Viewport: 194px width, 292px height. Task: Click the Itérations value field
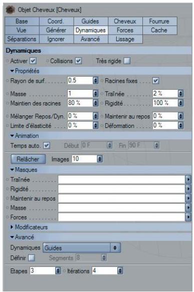(105, 270)
